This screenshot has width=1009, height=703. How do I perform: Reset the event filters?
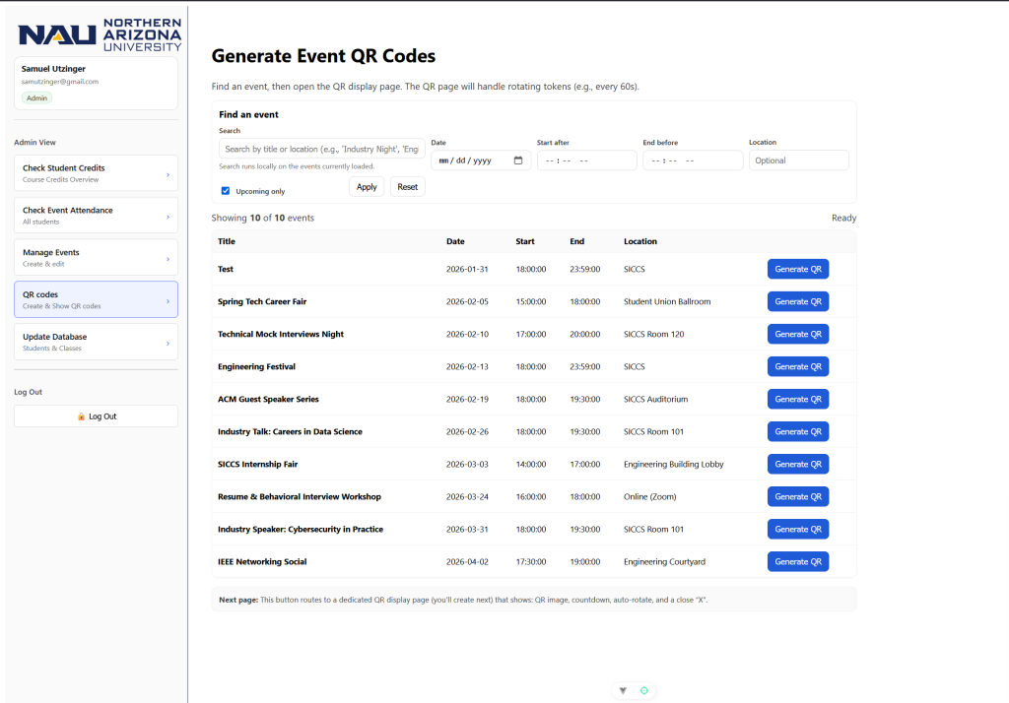coord(407,186)
